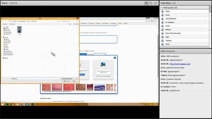Select the first red dotted tissue thumbnail
The height and width of the screenshot is (119, 212).
pyautogui.click(x=46, y=87)
